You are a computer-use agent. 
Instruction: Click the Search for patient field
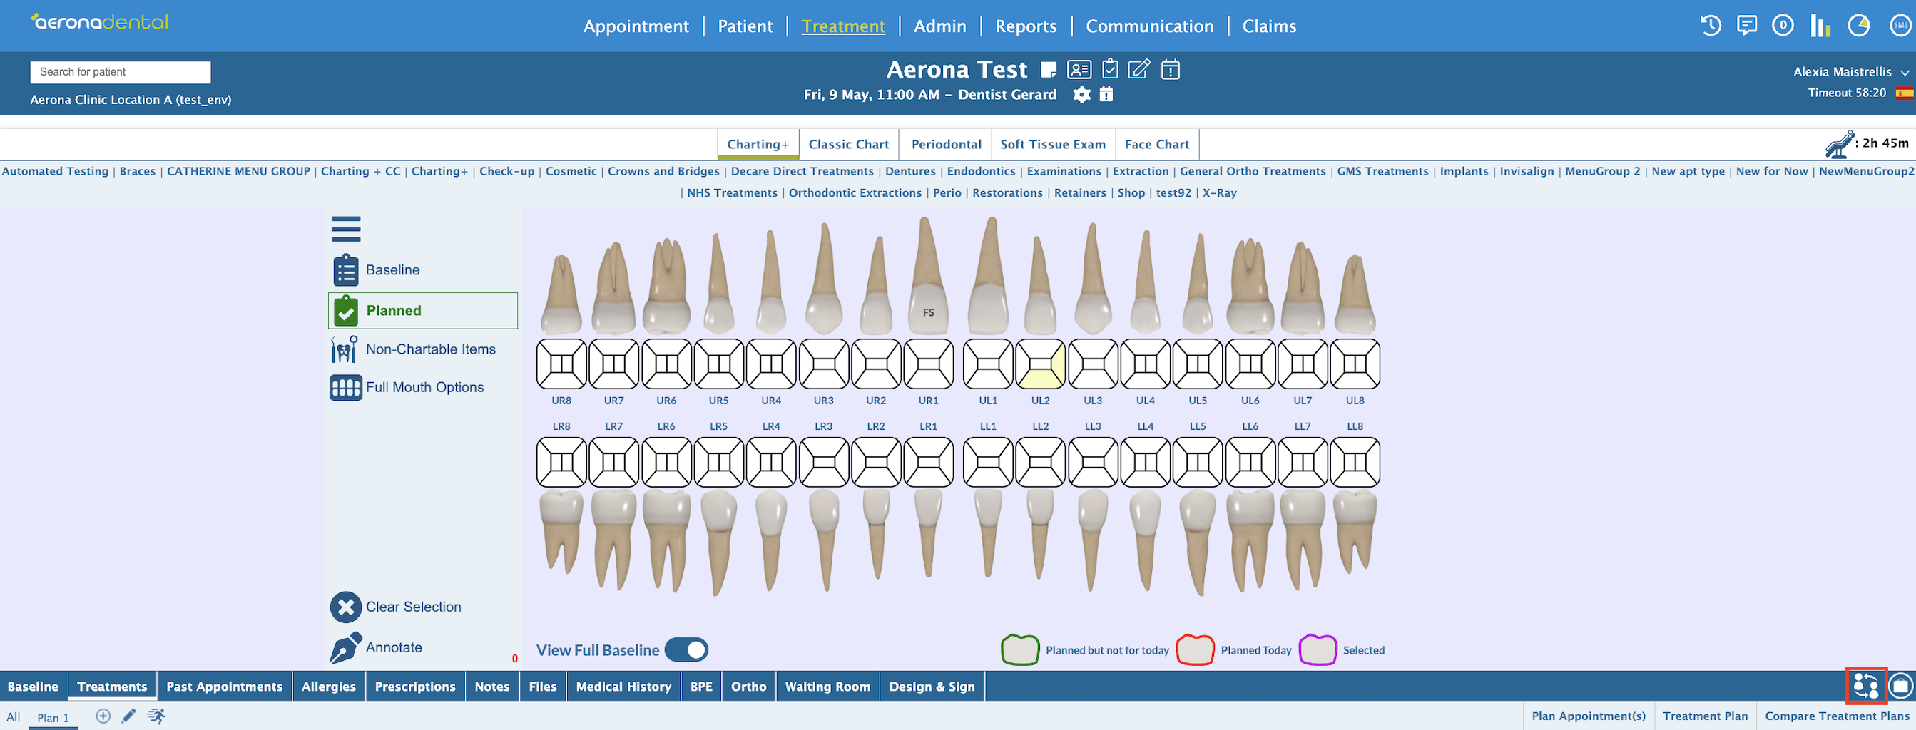pyautogui.click(x=120, y=72)
